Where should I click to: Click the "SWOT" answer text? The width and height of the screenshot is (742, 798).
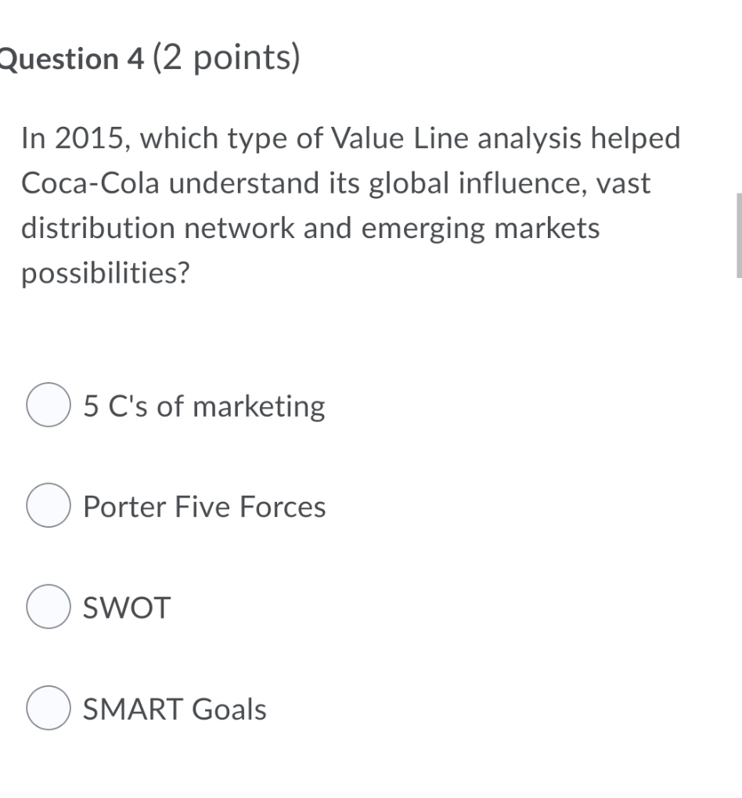[x=126, y=606]
